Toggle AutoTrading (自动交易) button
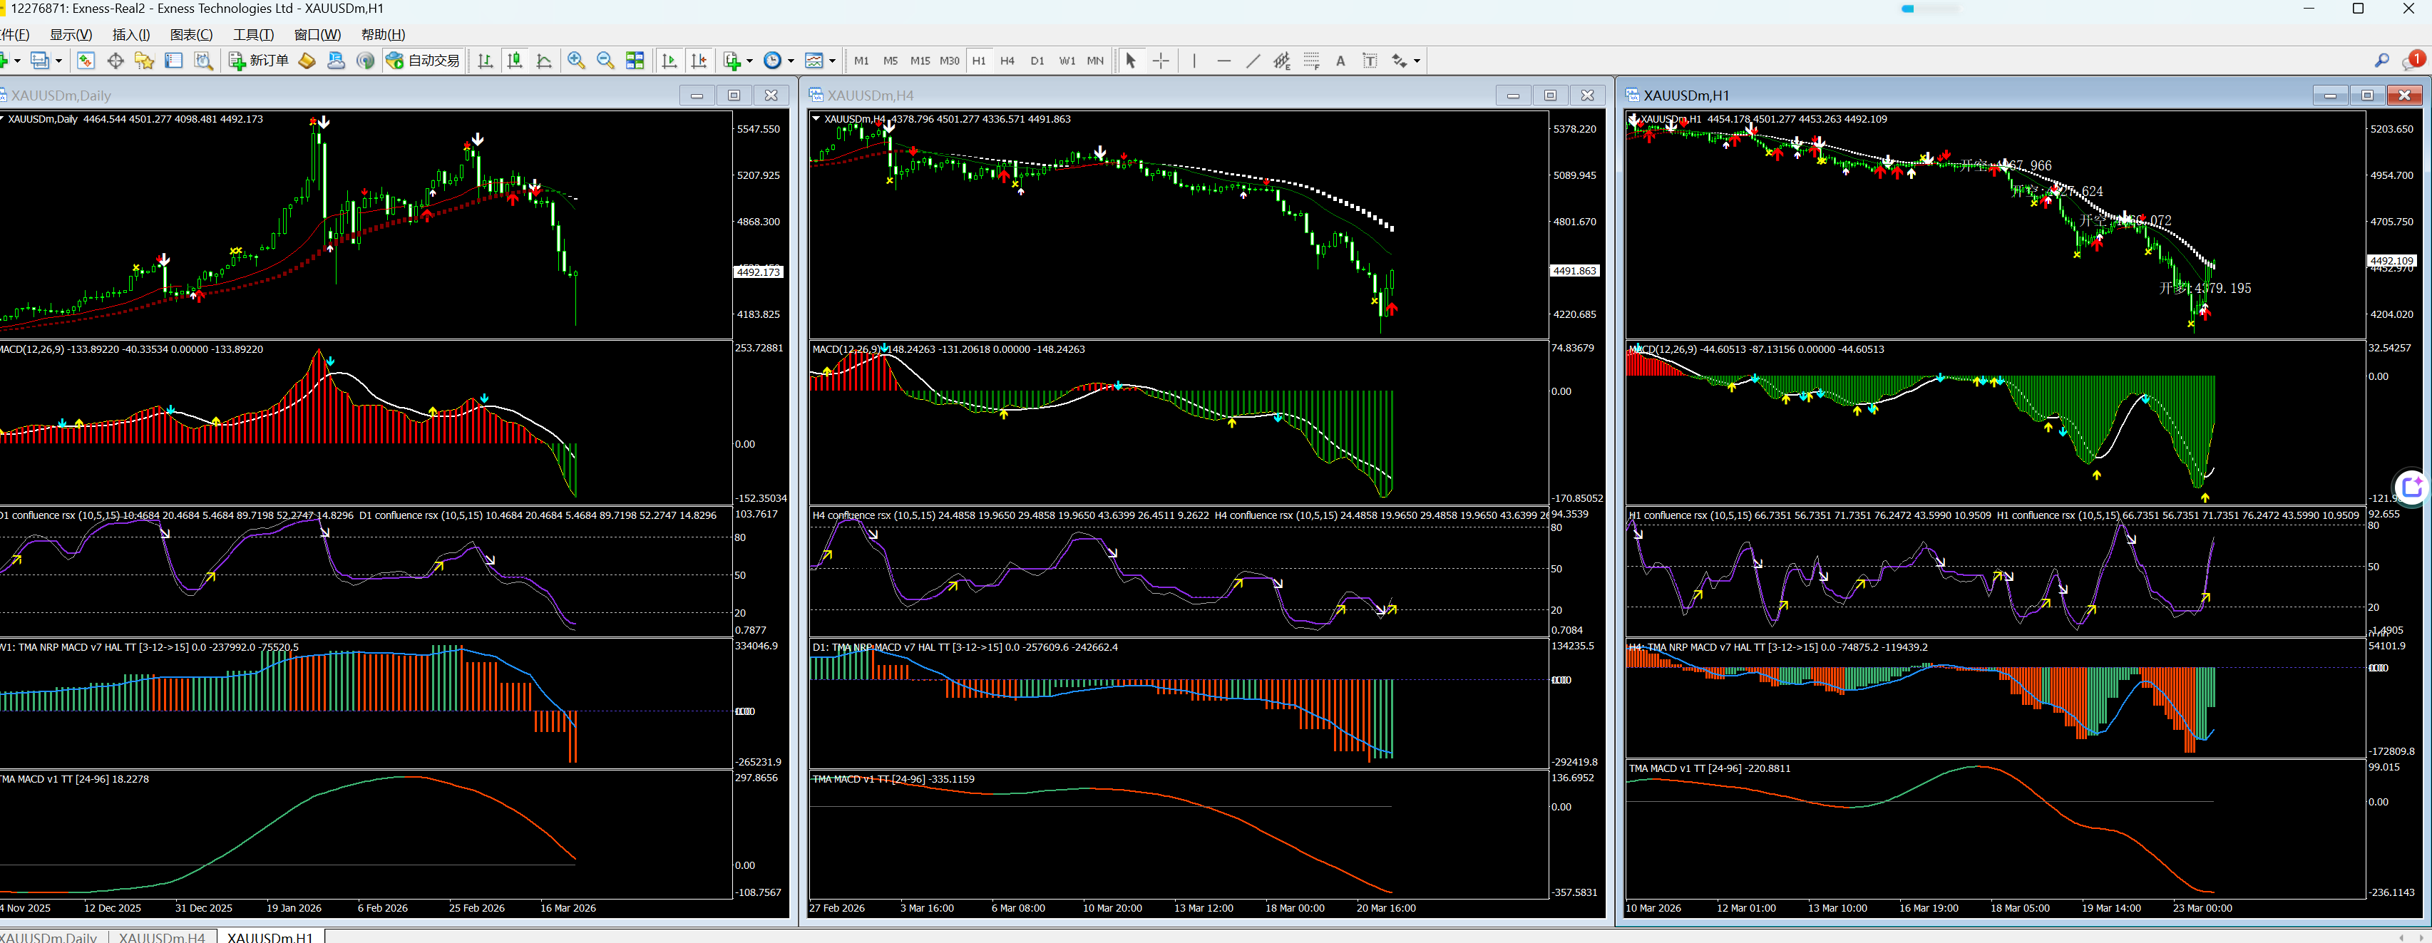Screen dimensions: 2432x943 pyautogui.click(x=423, y=61)
